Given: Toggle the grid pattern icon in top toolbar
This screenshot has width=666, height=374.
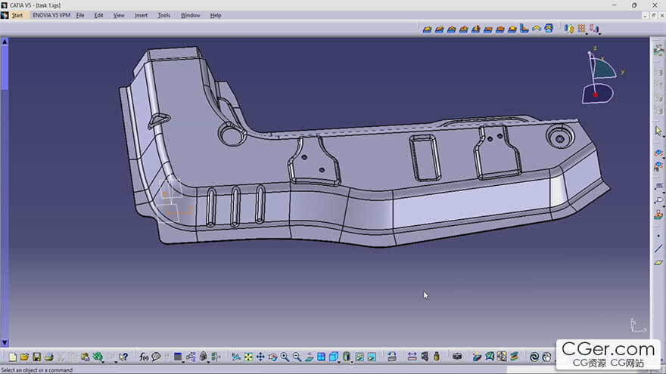Looking at the screenshot, I should pos(581,28).
